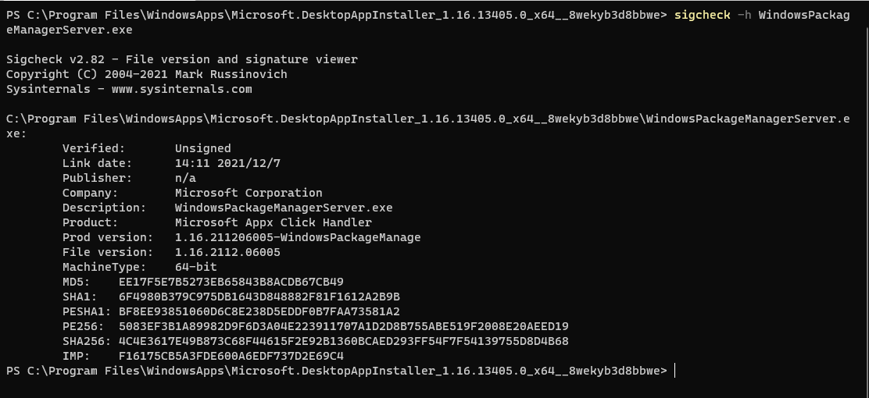Click the SHA256 hash value
This screenshot has height=398, width=869.
pyautogui.click(x=344, y=341)
